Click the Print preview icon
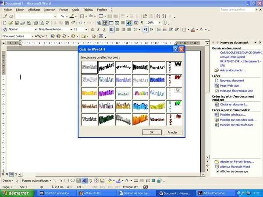Viewport: 263px width, 197px height. (42, 23)
